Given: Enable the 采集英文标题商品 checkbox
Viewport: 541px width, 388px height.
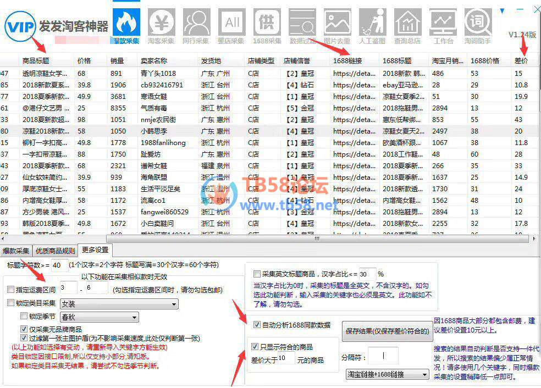Looking at the screenshot, I should (x=257, y=274).
